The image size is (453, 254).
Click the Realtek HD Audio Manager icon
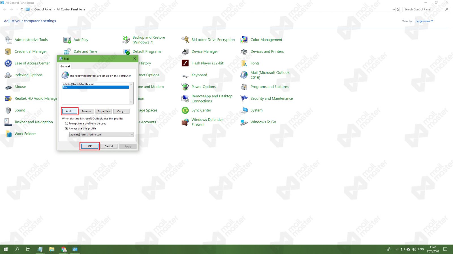click(x=8, y=98)
